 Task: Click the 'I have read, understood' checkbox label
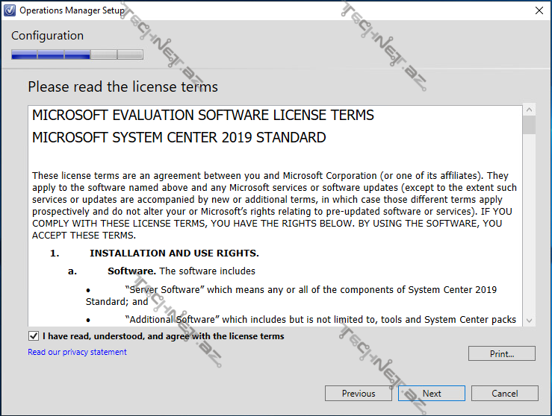click(163, 336)
